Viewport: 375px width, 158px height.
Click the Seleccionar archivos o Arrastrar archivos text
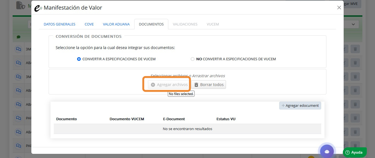click(x=188, y=75)
